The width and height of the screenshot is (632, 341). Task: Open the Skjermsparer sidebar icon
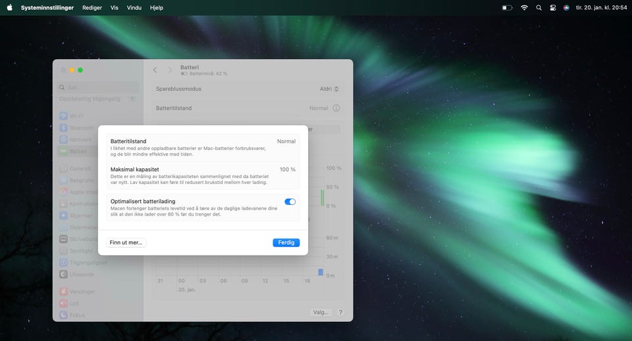tap(63, 227)
